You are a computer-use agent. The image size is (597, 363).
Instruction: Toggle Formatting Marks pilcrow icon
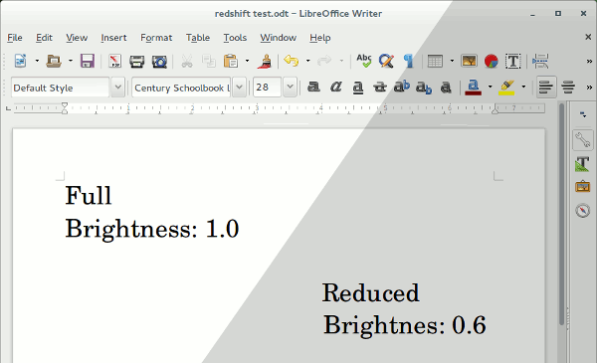409,61
